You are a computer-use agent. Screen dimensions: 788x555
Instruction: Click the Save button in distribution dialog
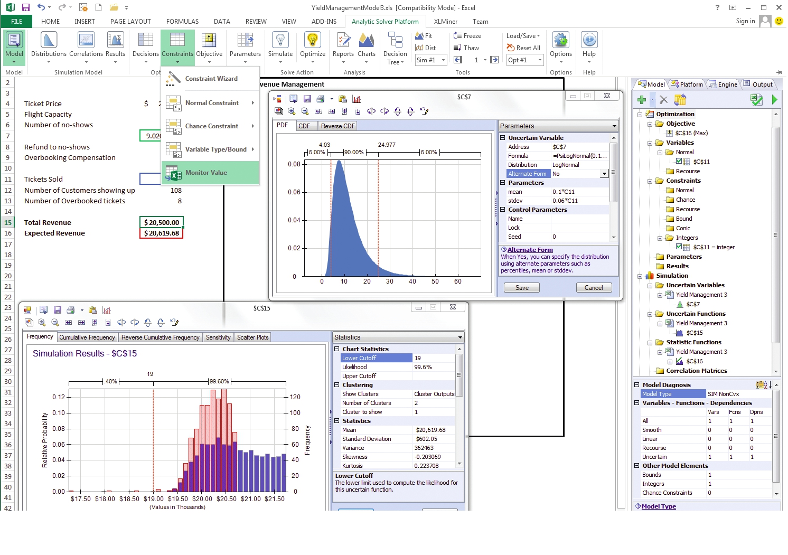point(521,288)
